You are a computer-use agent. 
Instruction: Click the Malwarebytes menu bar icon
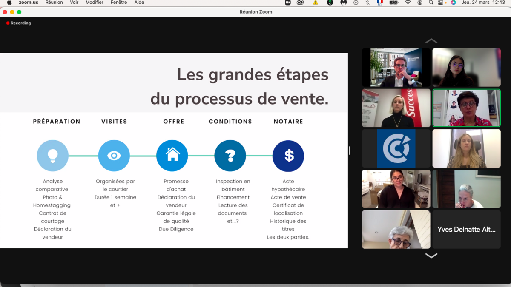tap(343, 3)
